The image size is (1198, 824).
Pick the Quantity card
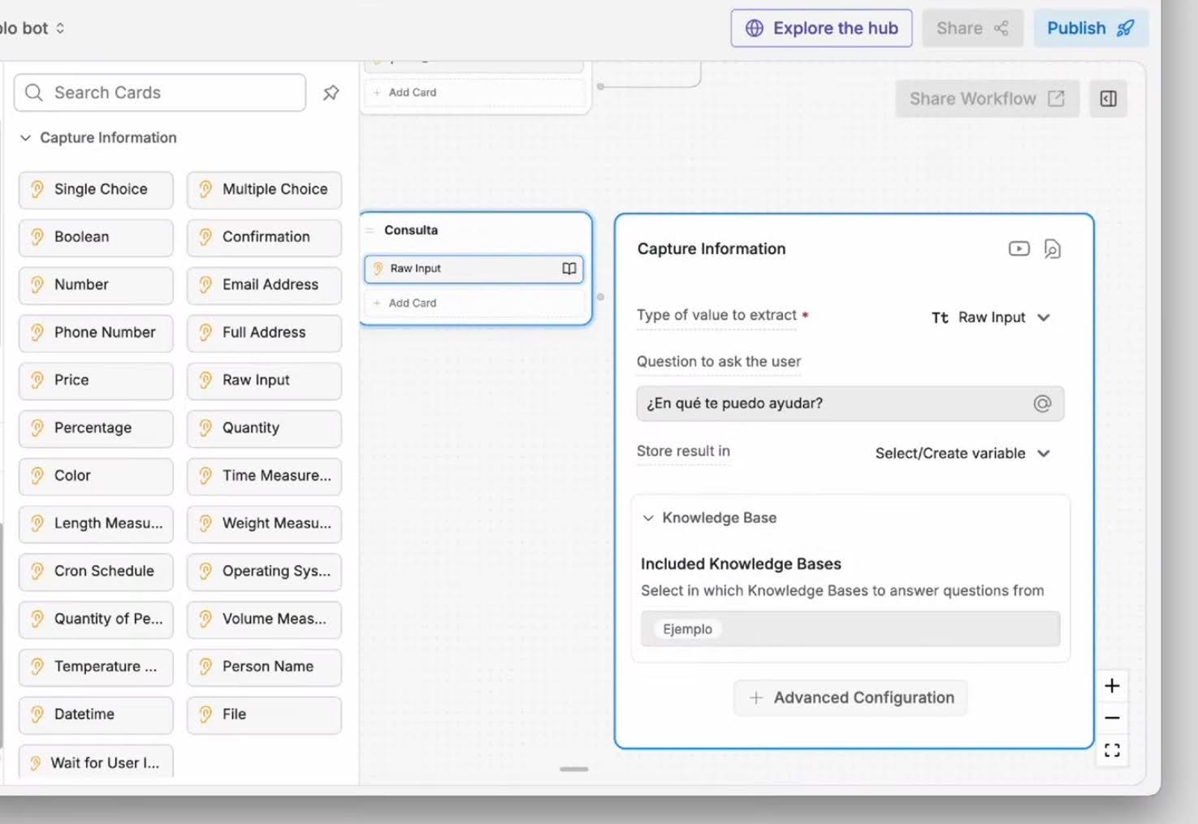pos(264,429)
